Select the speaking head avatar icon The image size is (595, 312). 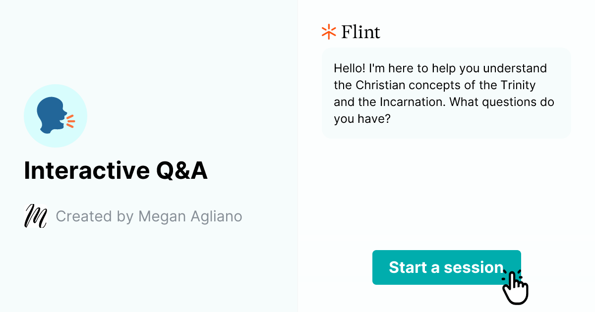[x=56, y=115]
